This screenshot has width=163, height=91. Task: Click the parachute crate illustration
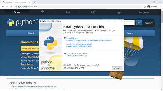(116, 75)
